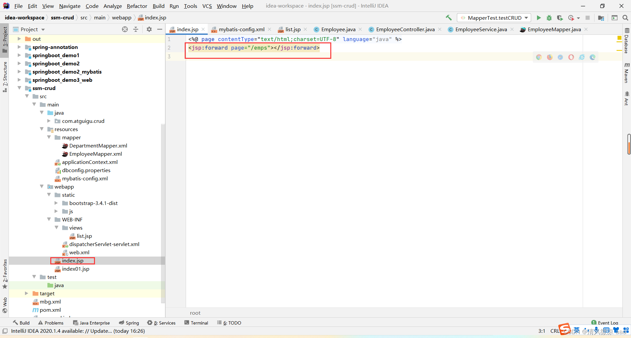This screenshot has width=631, height=338.
Task: Close the index.jsp editor tab
Action: pyautogui.click(x=203, y=29)
